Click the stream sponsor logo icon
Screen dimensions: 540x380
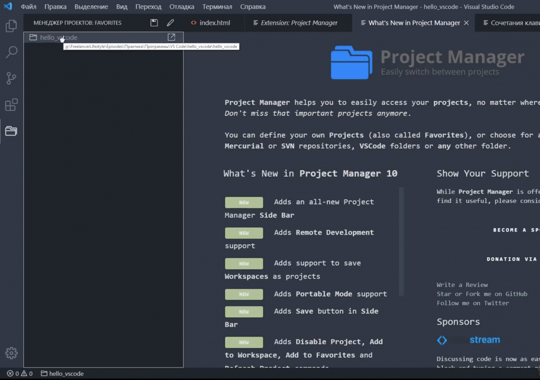tap(442, 340)
